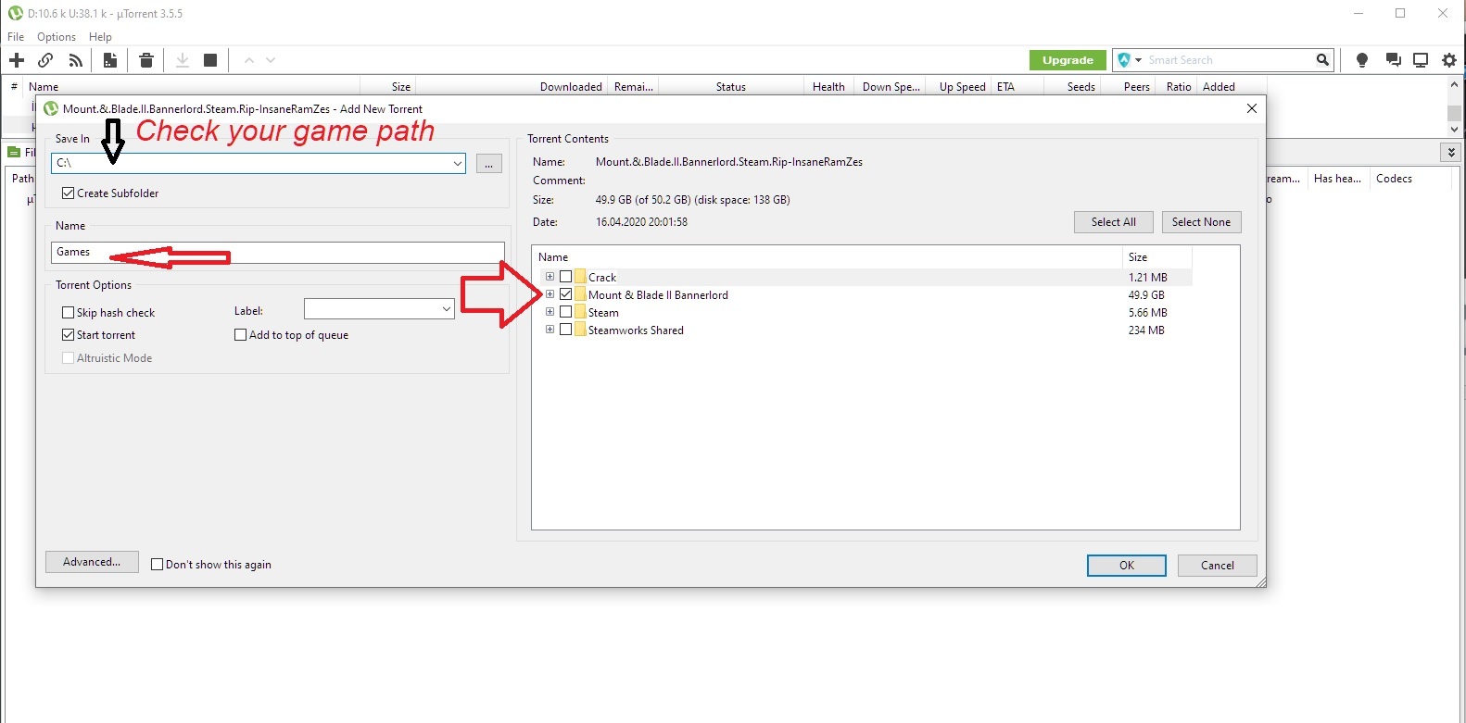Click the Steamworks Shared folder icon
This screenshot has height=723, width=1466.
[580, 330]
